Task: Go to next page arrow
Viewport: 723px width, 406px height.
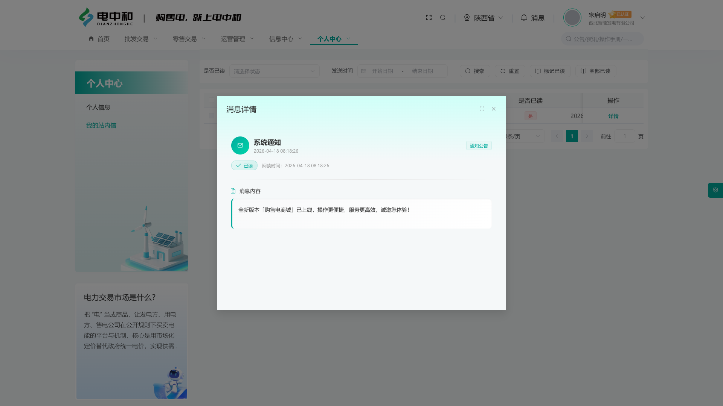Action: (587, 136)
